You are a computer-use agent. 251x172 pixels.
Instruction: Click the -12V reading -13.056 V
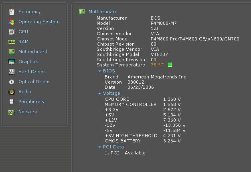click(174, 125)
